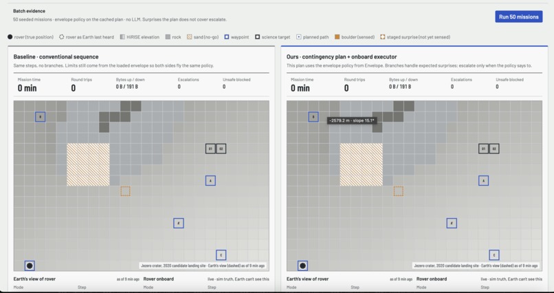Select waypoint B on the Baseline map

41,117
